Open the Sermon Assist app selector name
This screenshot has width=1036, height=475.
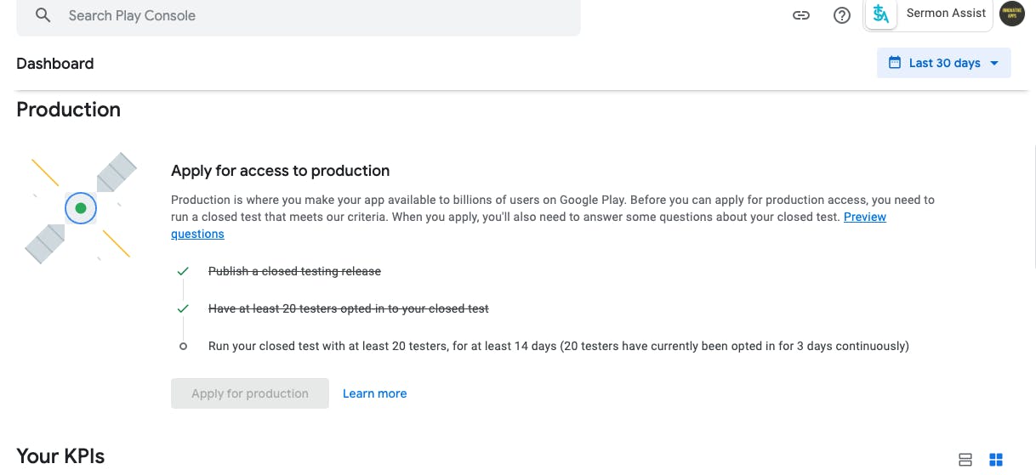point(946,14)
